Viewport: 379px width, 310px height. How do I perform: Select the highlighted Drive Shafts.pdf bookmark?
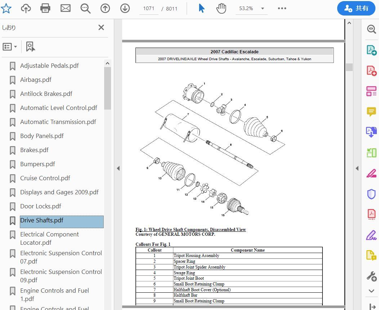click(62, 221)
